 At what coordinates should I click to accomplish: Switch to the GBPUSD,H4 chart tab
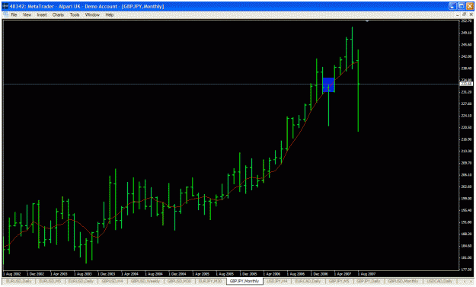point(112,281)
